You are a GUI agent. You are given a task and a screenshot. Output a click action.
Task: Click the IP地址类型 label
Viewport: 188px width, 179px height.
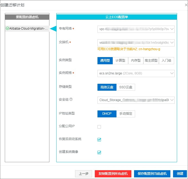point(67,113)
